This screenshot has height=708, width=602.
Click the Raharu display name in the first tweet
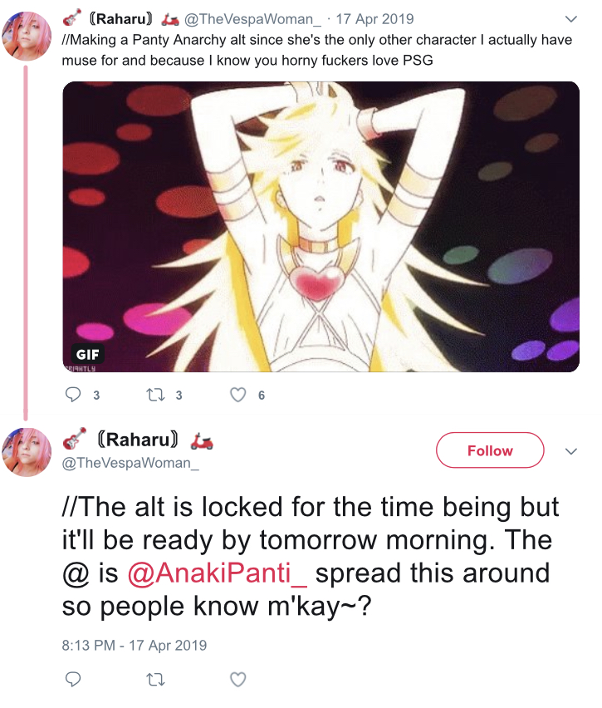(120, 19)
